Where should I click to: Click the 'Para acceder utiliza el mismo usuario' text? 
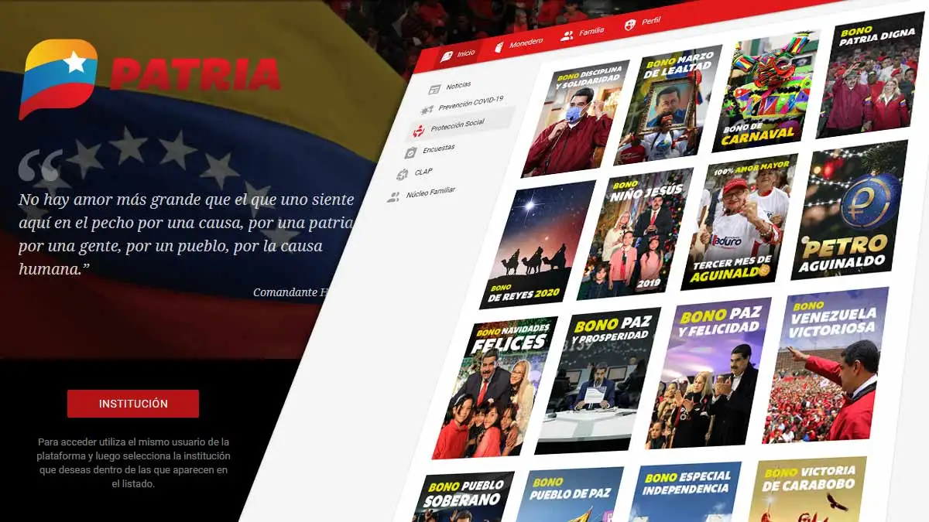coord(133,463)
